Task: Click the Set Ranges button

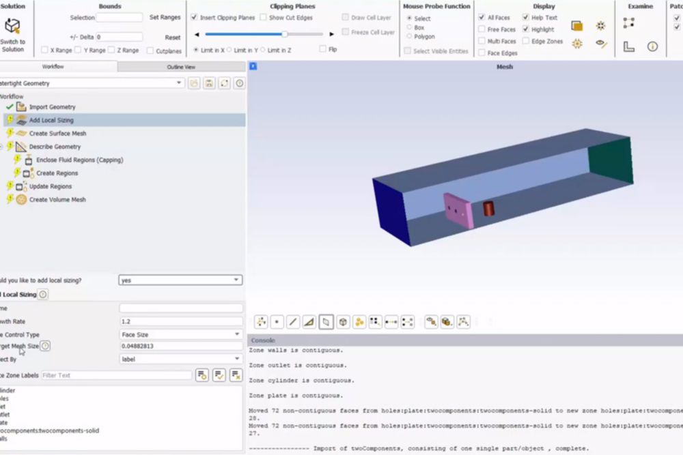Action: [165, 17]
